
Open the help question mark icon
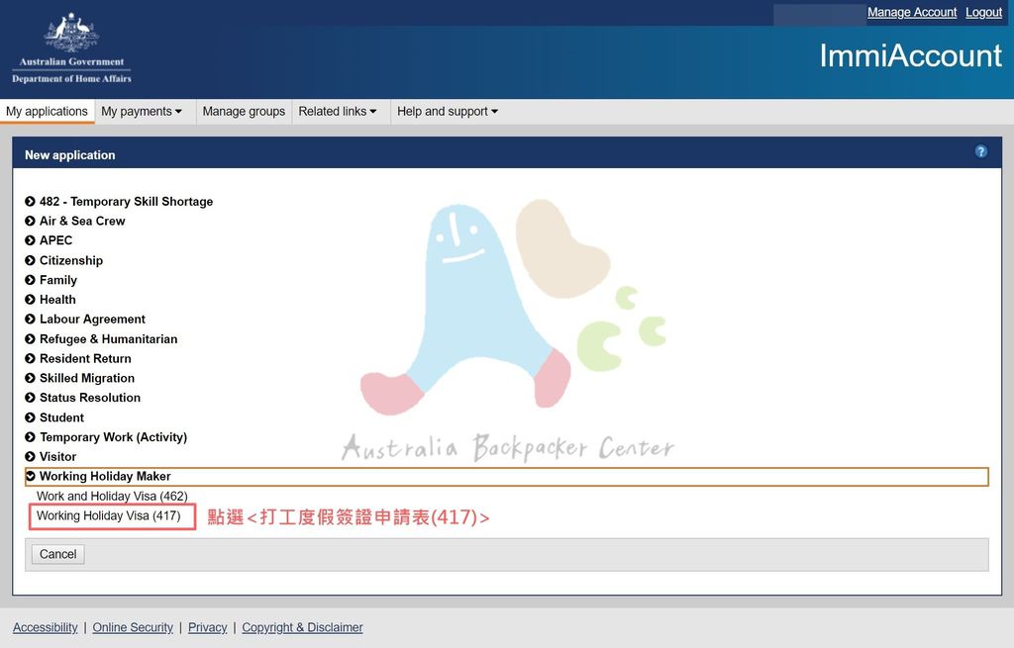click(980, 151)
